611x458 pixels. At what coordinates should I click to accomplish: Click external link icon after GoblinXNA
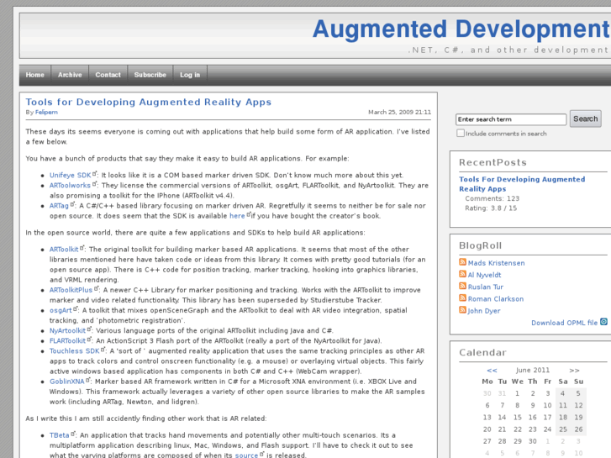click(x=88, y=380)
